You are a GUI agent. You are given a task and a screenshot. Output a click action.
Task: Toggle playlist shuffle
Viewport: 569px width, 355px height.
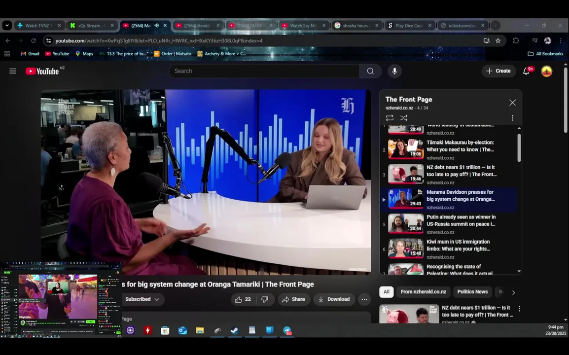403,118
